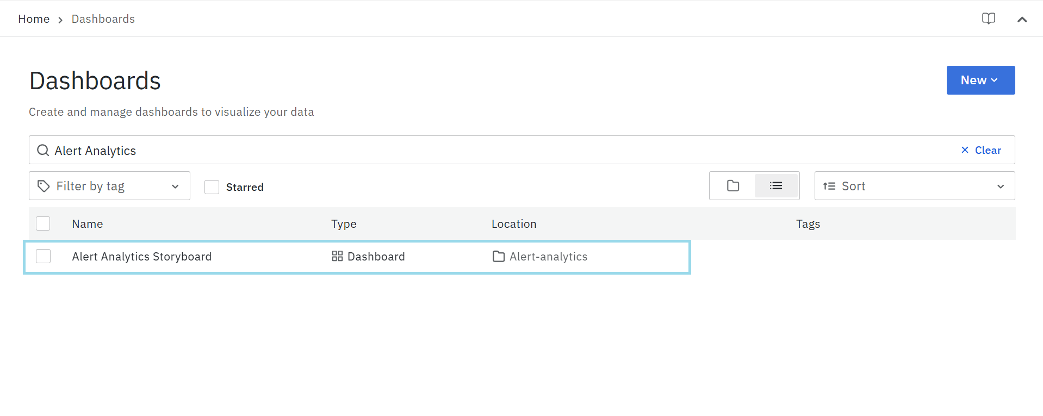Viewport: 1043px width, 416px height.
Task: Expand the Sort dropdown
Action: coord(914,186)
